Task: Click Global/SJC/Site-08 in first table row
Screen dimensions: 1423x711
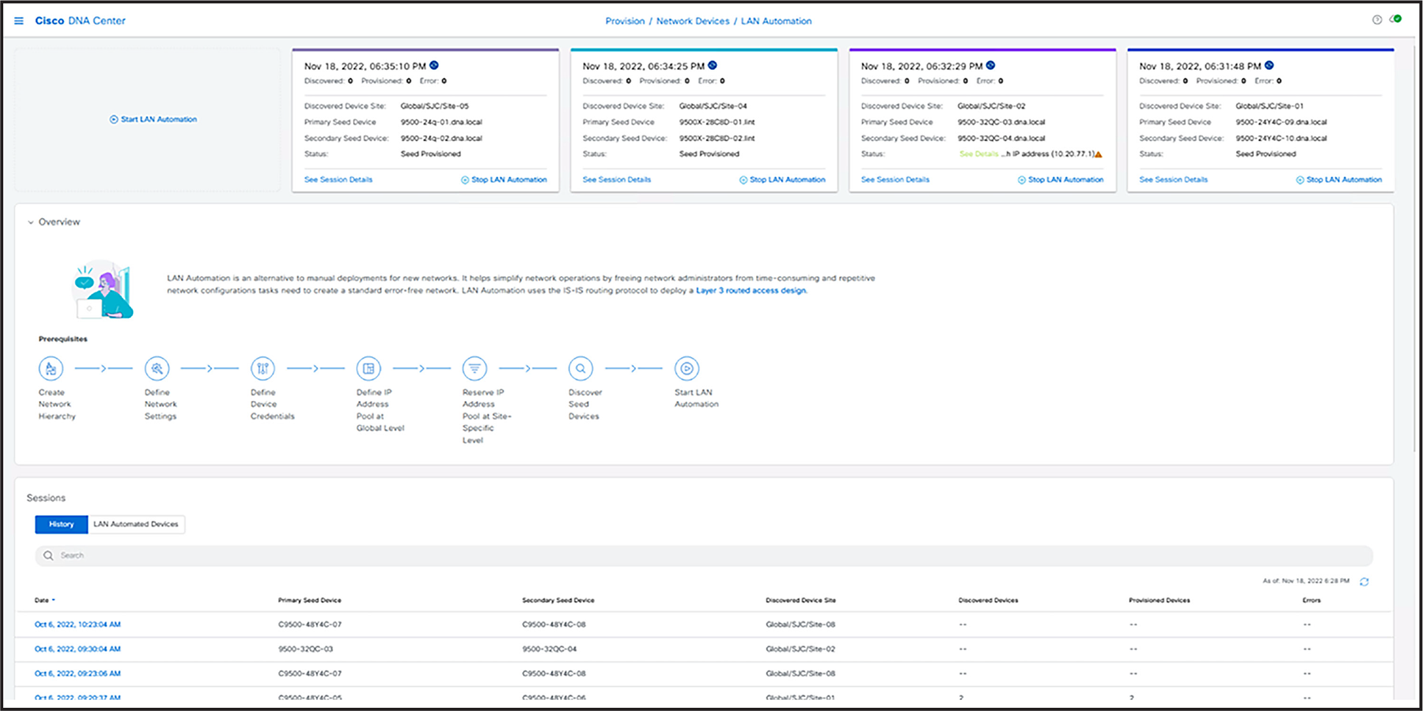Action: point(801,624)
